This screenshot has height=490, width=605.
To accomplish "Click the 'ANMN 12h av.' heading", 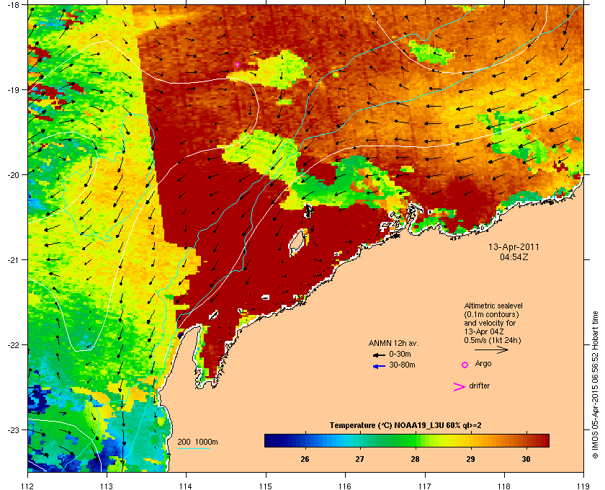I will (x=393, y=343).
